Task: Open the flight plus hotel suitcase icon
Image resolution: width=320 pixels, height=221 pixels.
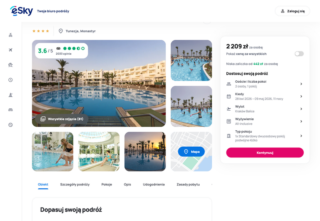Action: tap(11, 35)
